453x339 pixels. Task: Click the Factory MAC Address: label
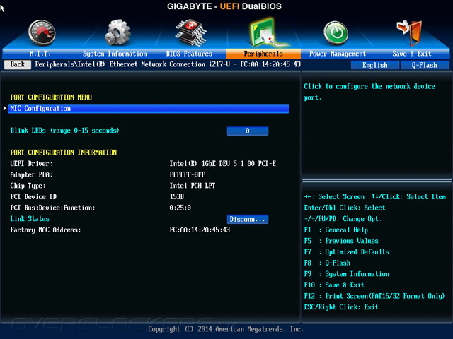click(45, 230)
